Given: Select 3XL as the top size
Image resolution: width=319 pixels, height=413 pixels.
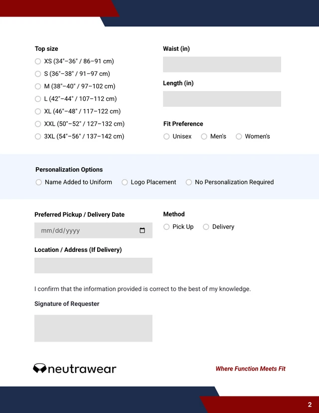Looking at the screenshot, I should pos(38,136).
